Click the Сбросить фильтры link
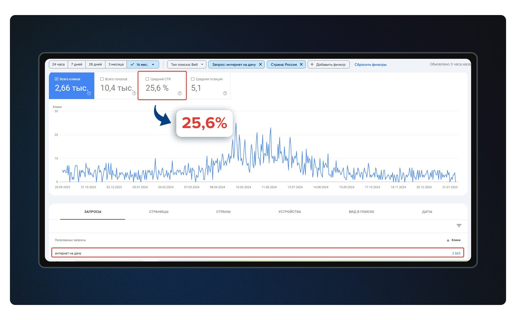516x320 pixels. click(370, 64)
